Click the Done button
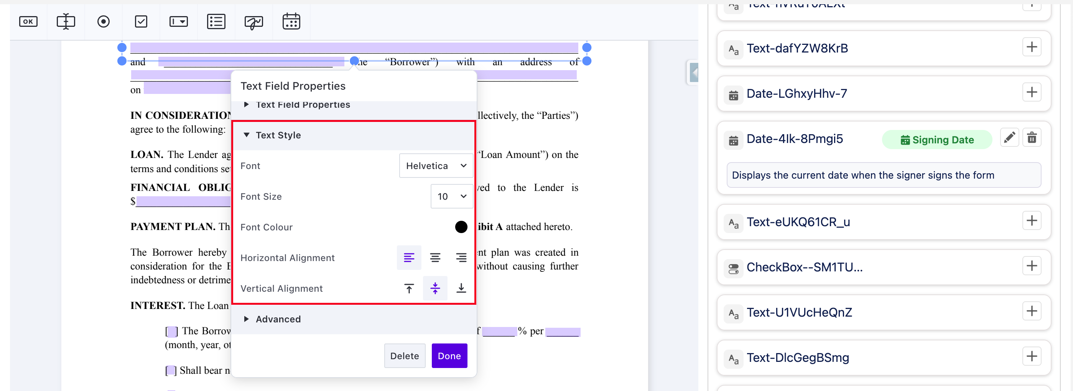Viewport: 1073px width, 391px height. pyautogui.click(x=449, y=356)
